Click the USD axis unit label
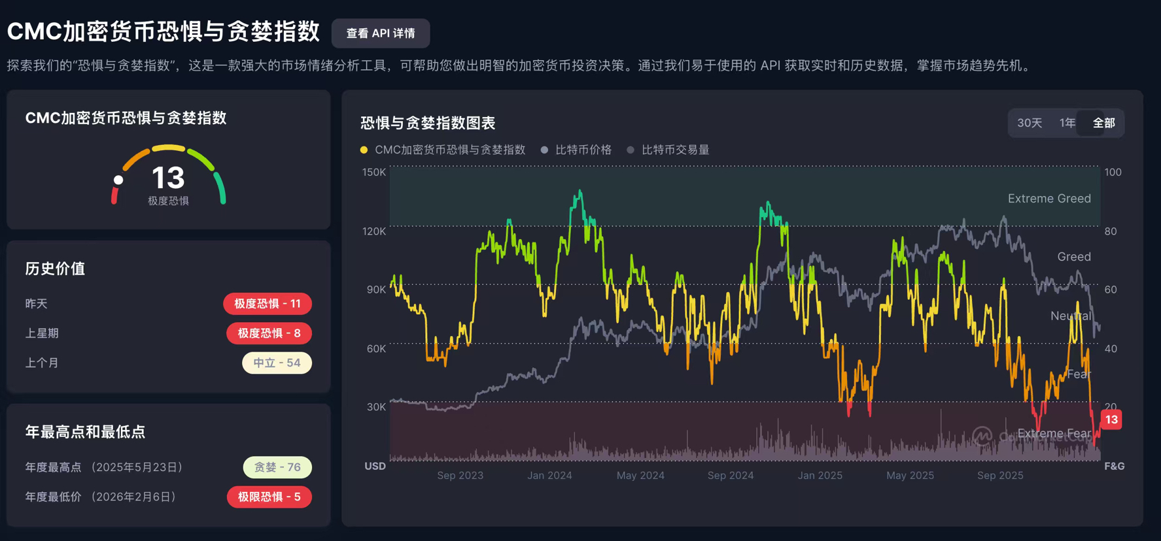 [375, 466]
